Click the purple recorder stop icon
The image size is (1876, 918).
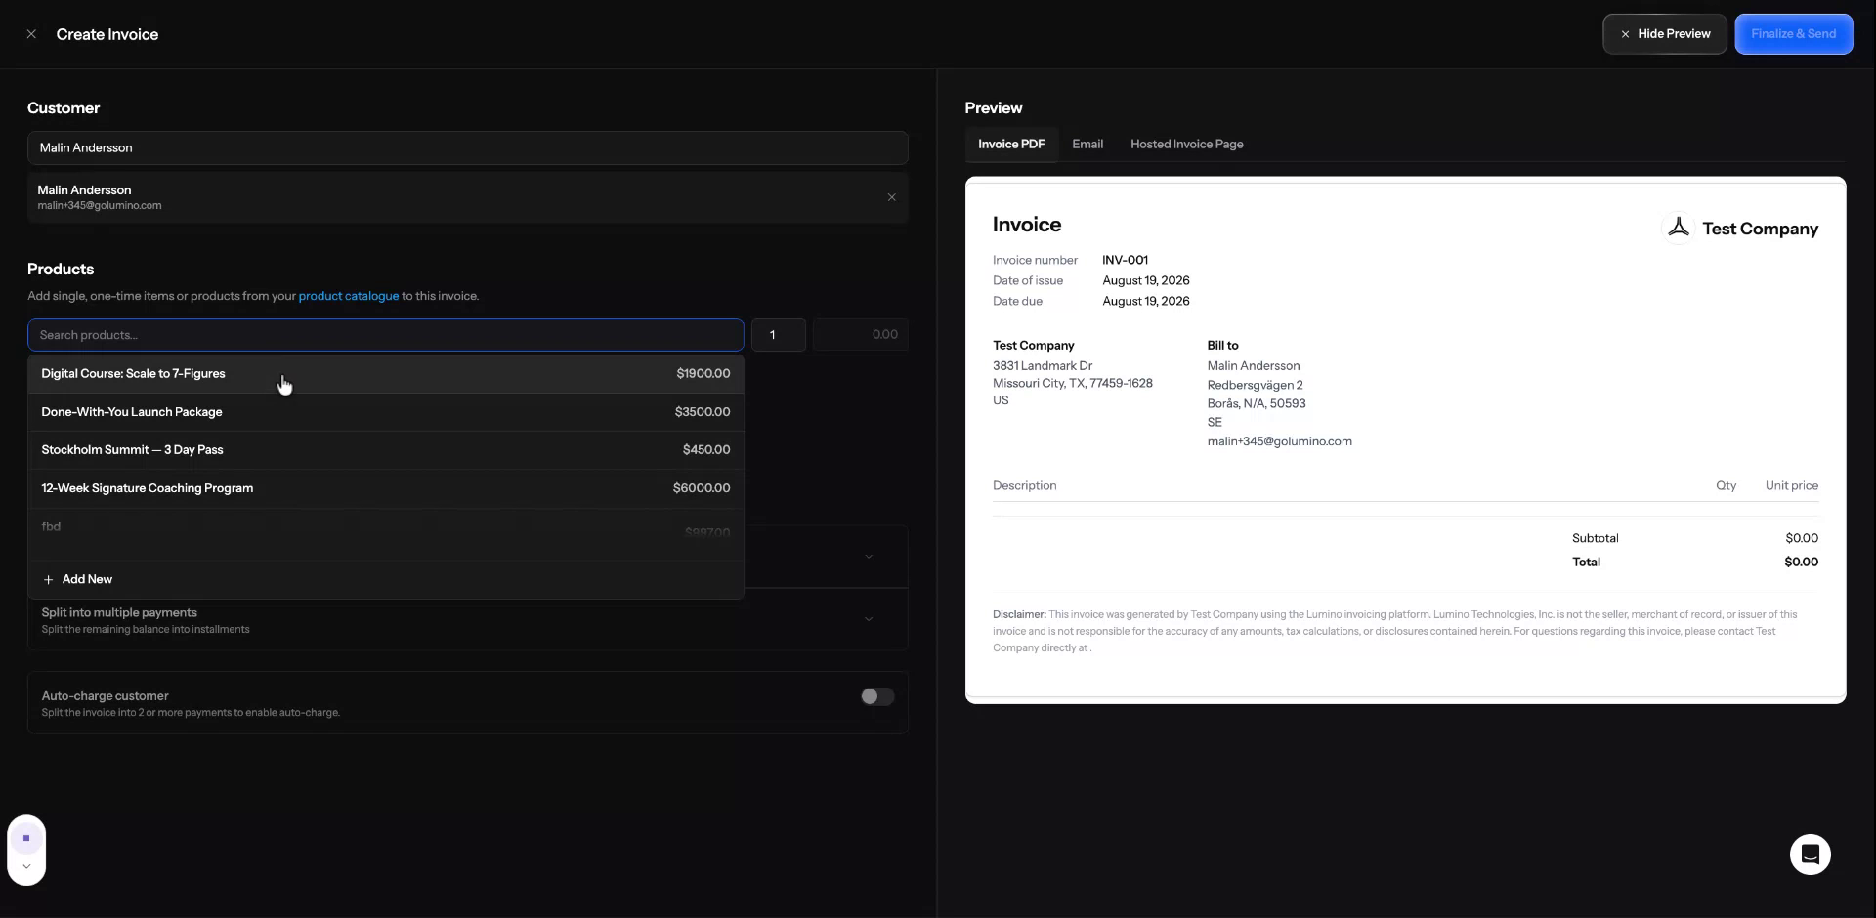(26, 838)
